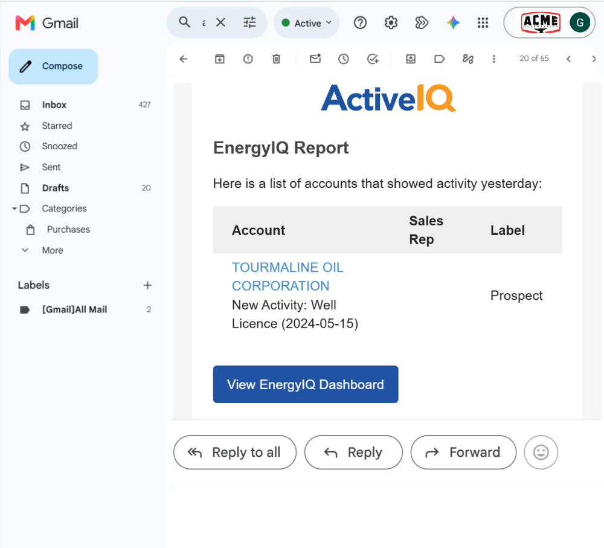This screenshot has height=548, width=604.
Task: Open the Google apps grid
Action: click(483, 23)
